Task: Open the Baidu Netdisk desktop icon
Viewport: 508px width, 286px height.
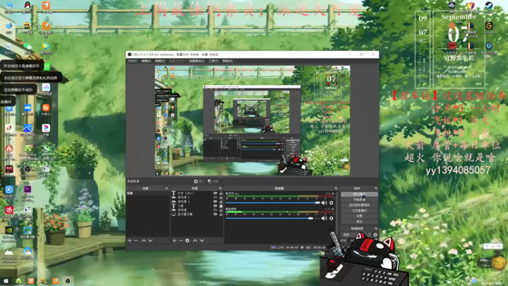Action: (x=46, y=89)
